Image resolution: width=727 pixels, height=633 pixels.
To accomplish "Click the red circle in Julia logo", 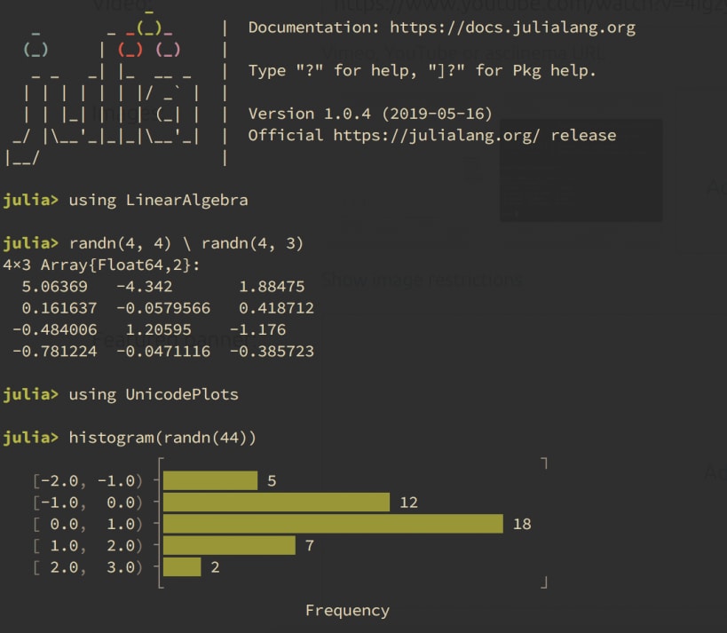I will pyautogui.click(x=130, y=49).
